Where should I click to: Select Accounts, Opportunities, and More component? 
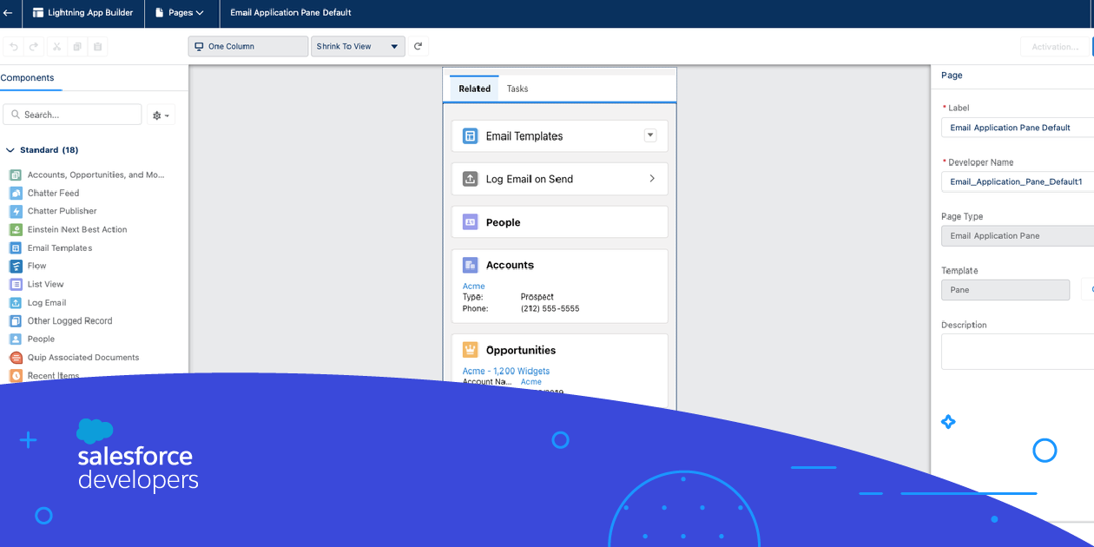click(x=87, y=175)
